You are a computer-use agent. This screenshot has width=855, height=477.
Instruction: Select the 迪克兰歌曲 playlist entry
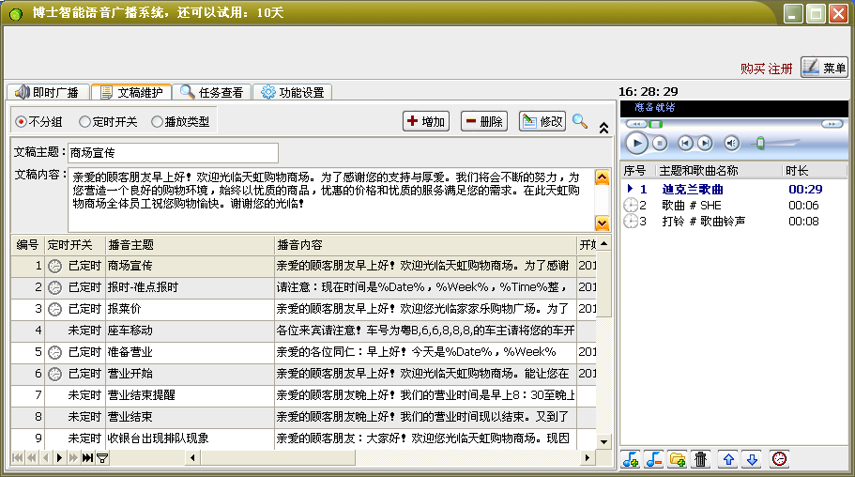(x=734, y=190)
